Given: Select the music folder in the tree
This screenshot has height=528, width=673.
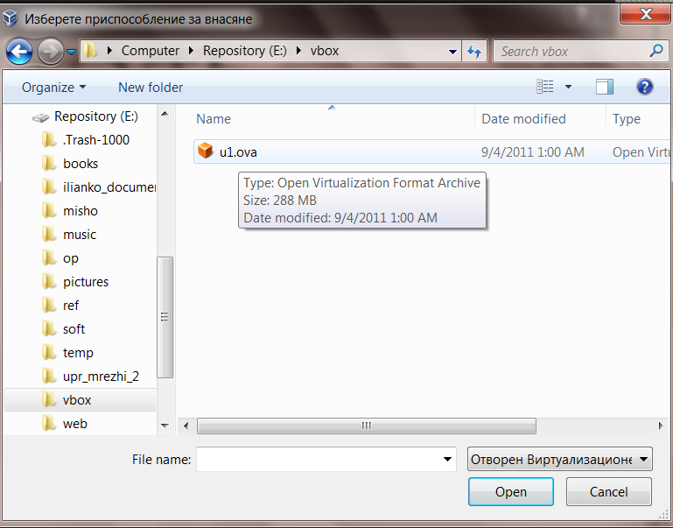Looking at the screenshot, I should pos(79,235).
